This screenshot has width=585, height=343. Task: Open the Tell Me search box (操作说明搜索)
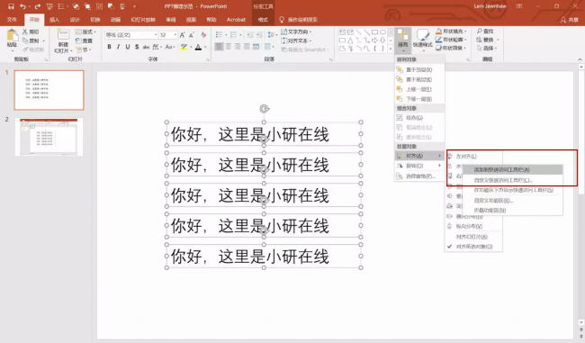(299, 20)
